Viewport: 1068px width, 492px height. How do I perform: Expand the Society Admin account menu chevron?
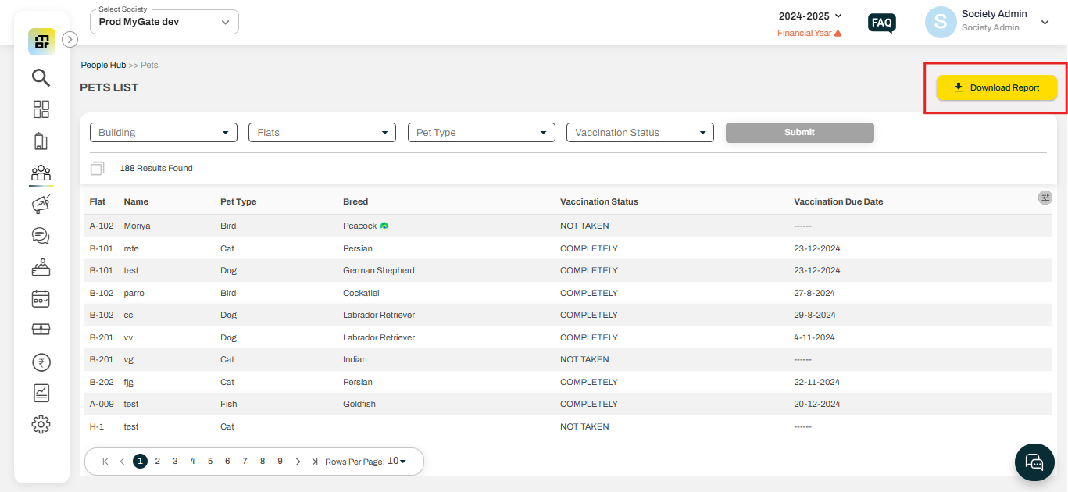point(1045,23)
